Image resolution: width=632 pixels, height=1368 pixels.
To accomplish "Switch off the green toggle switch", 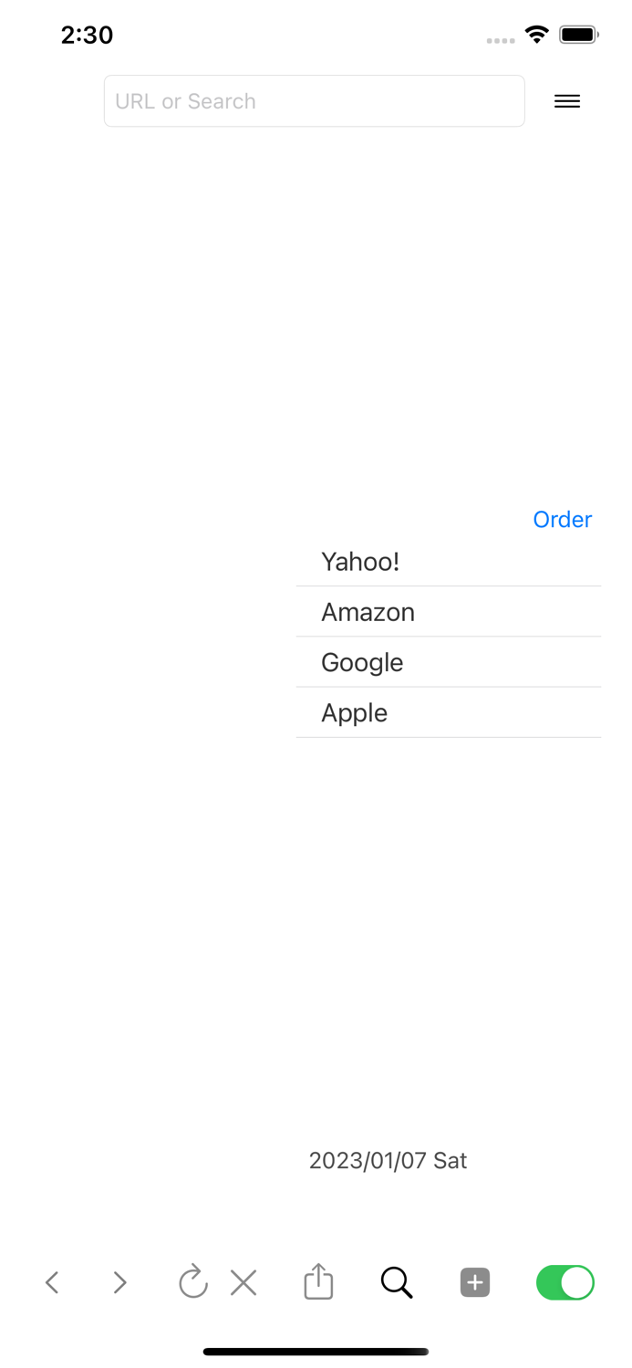I will click(x=565, y=1282).
